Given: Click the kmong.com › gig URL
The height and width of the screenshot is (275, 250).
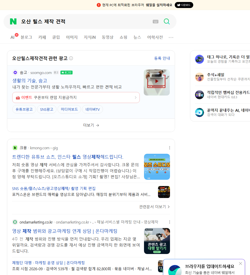Looking at the screenshot, I should [44, 148].
